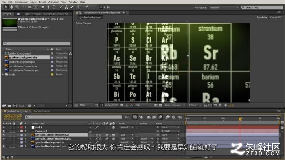Select the Brush tool

pos(61,7)
